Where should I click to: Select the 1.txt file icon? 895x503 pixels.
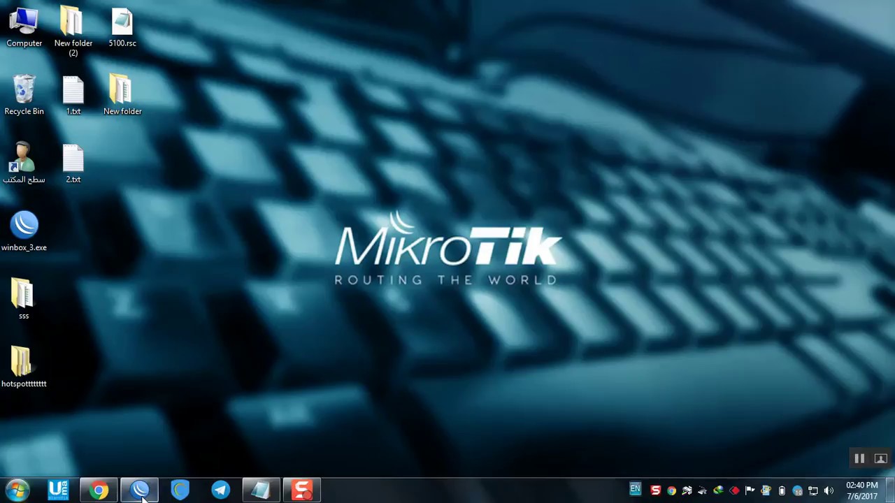tap(73, 96)
